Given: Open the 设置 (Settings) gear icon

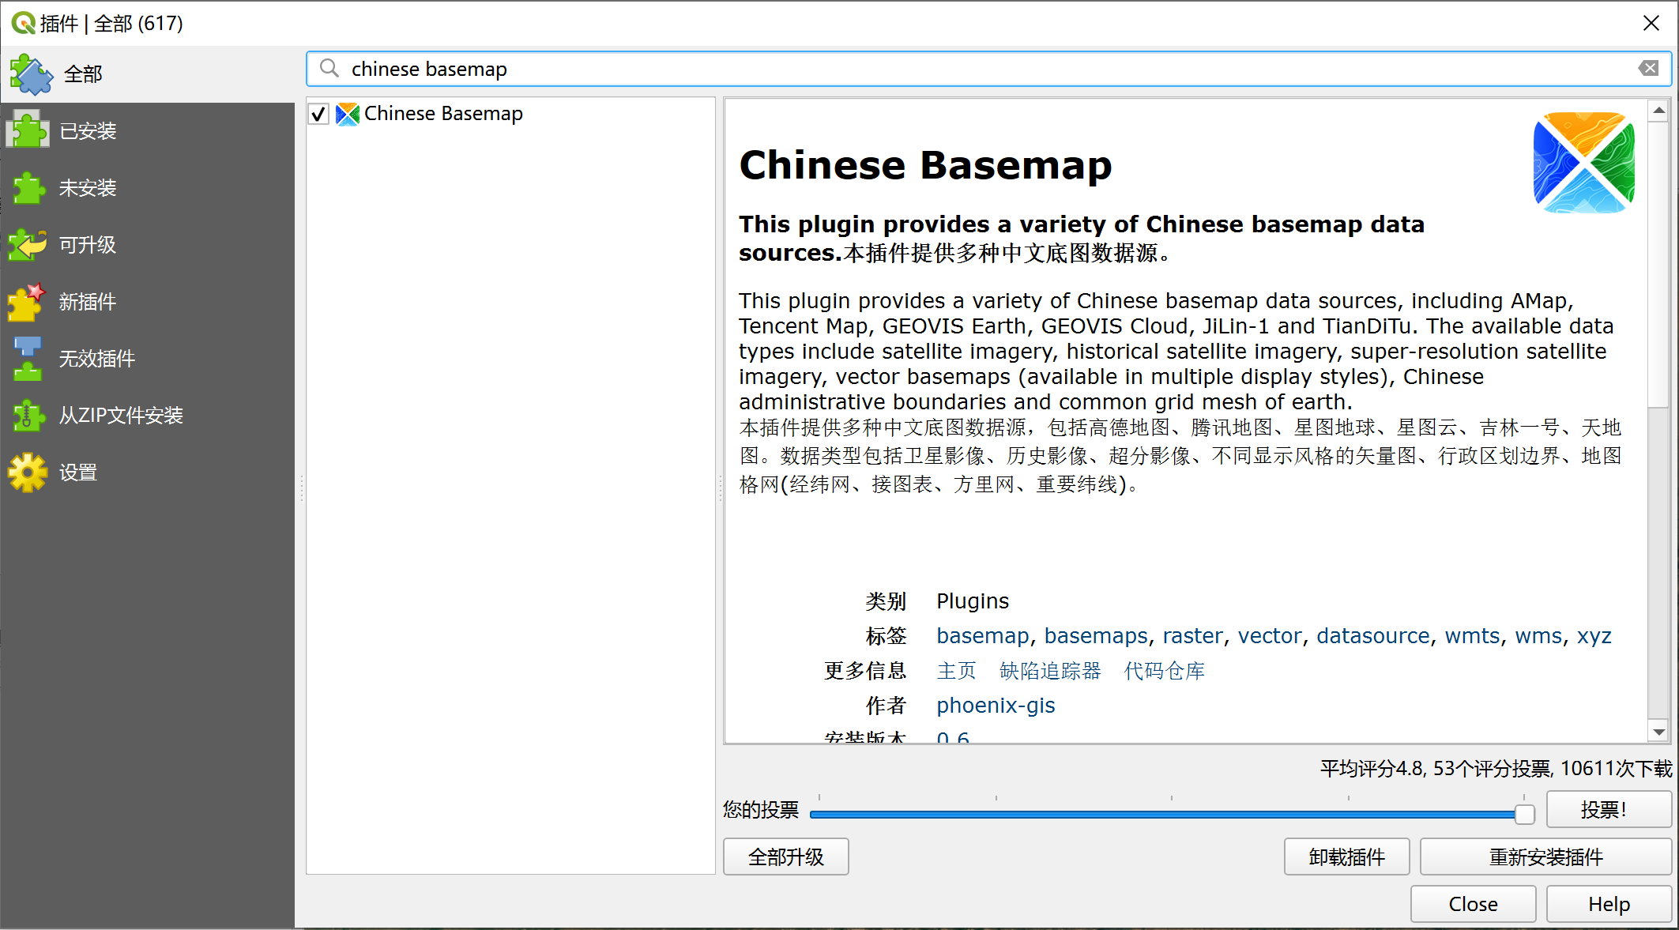Looking at the screenshot, I should coord(28,472).
